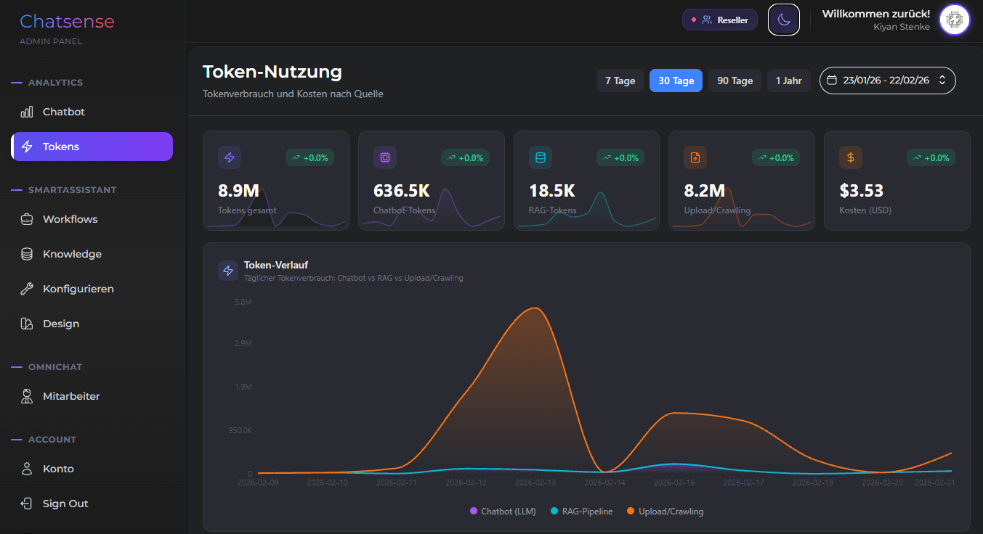
Task: Sign out of the admin panel
Action: pos(65,504)
